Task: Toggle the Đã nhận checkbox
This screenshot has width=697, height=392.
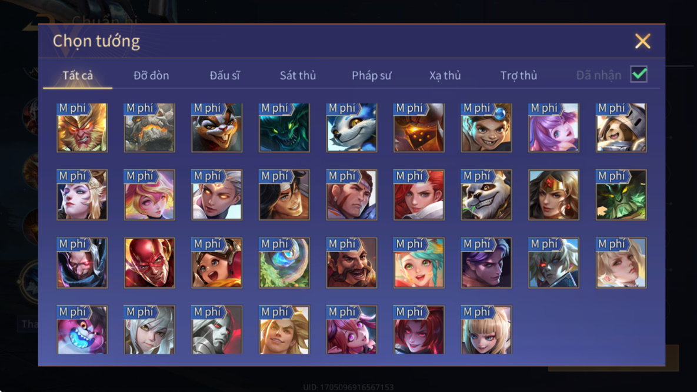Action: coord(639,74)
